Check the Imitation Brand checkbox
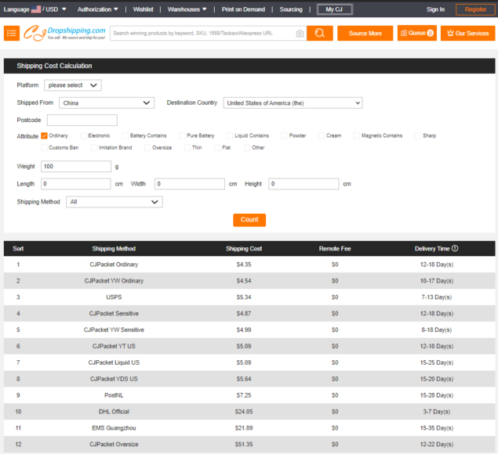This screenshot has height=454, width=498. (x=93, y=147)
